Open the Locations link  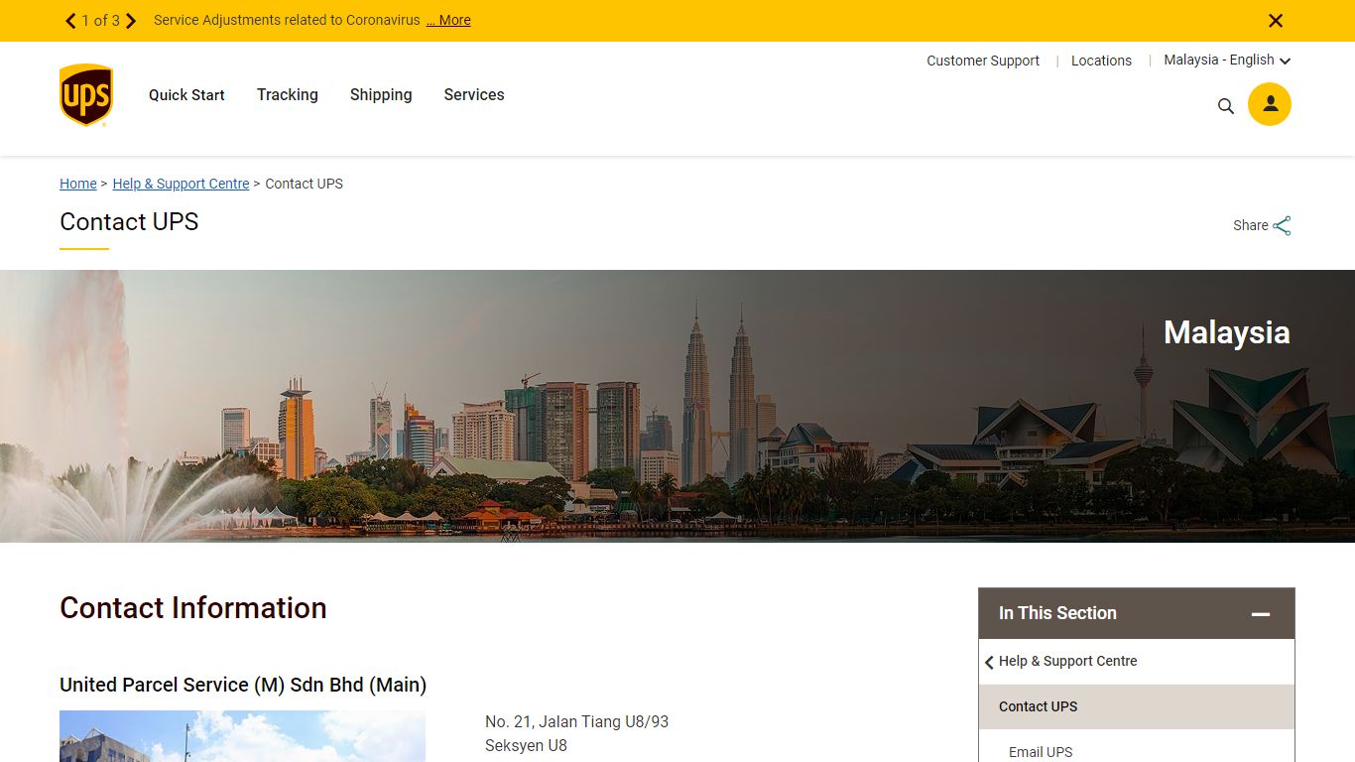pyautogui.click(x=1101, y=61)
